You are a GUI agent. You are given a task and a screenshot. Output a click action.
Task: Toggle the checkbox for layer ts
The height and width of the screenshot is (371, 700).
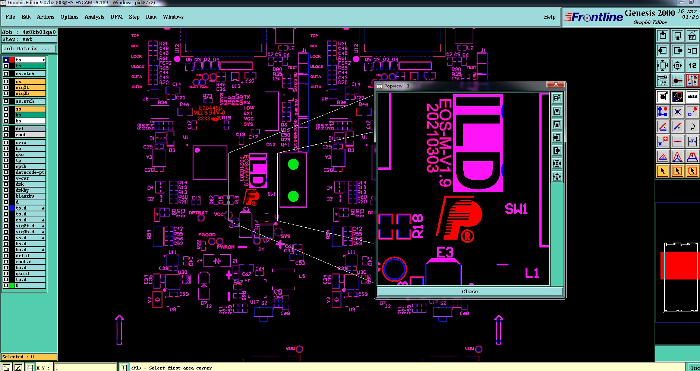click(6, 66)
